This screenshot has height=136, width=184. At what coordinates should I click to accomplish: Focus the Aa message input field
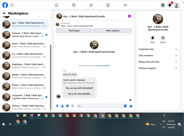click(x=100, y=106)
